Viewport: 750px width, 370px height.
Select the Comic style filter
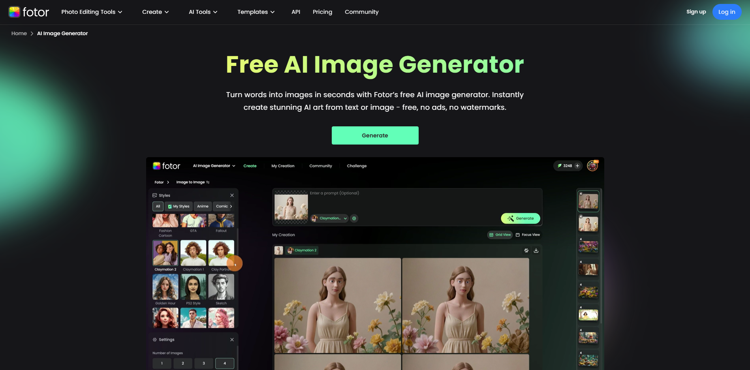pos(222,206)
